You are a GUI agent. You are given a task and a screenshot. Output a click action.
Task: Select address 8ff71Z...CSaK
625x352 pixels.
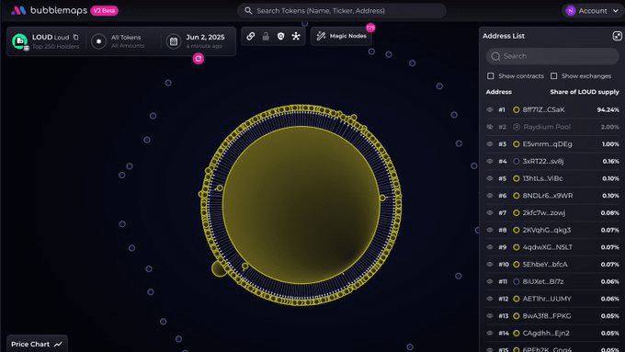point(543,109)
